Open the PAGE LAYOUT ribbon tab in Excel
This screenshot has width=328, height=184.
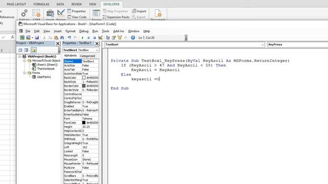pyautogui.click(x=16, y=4)
